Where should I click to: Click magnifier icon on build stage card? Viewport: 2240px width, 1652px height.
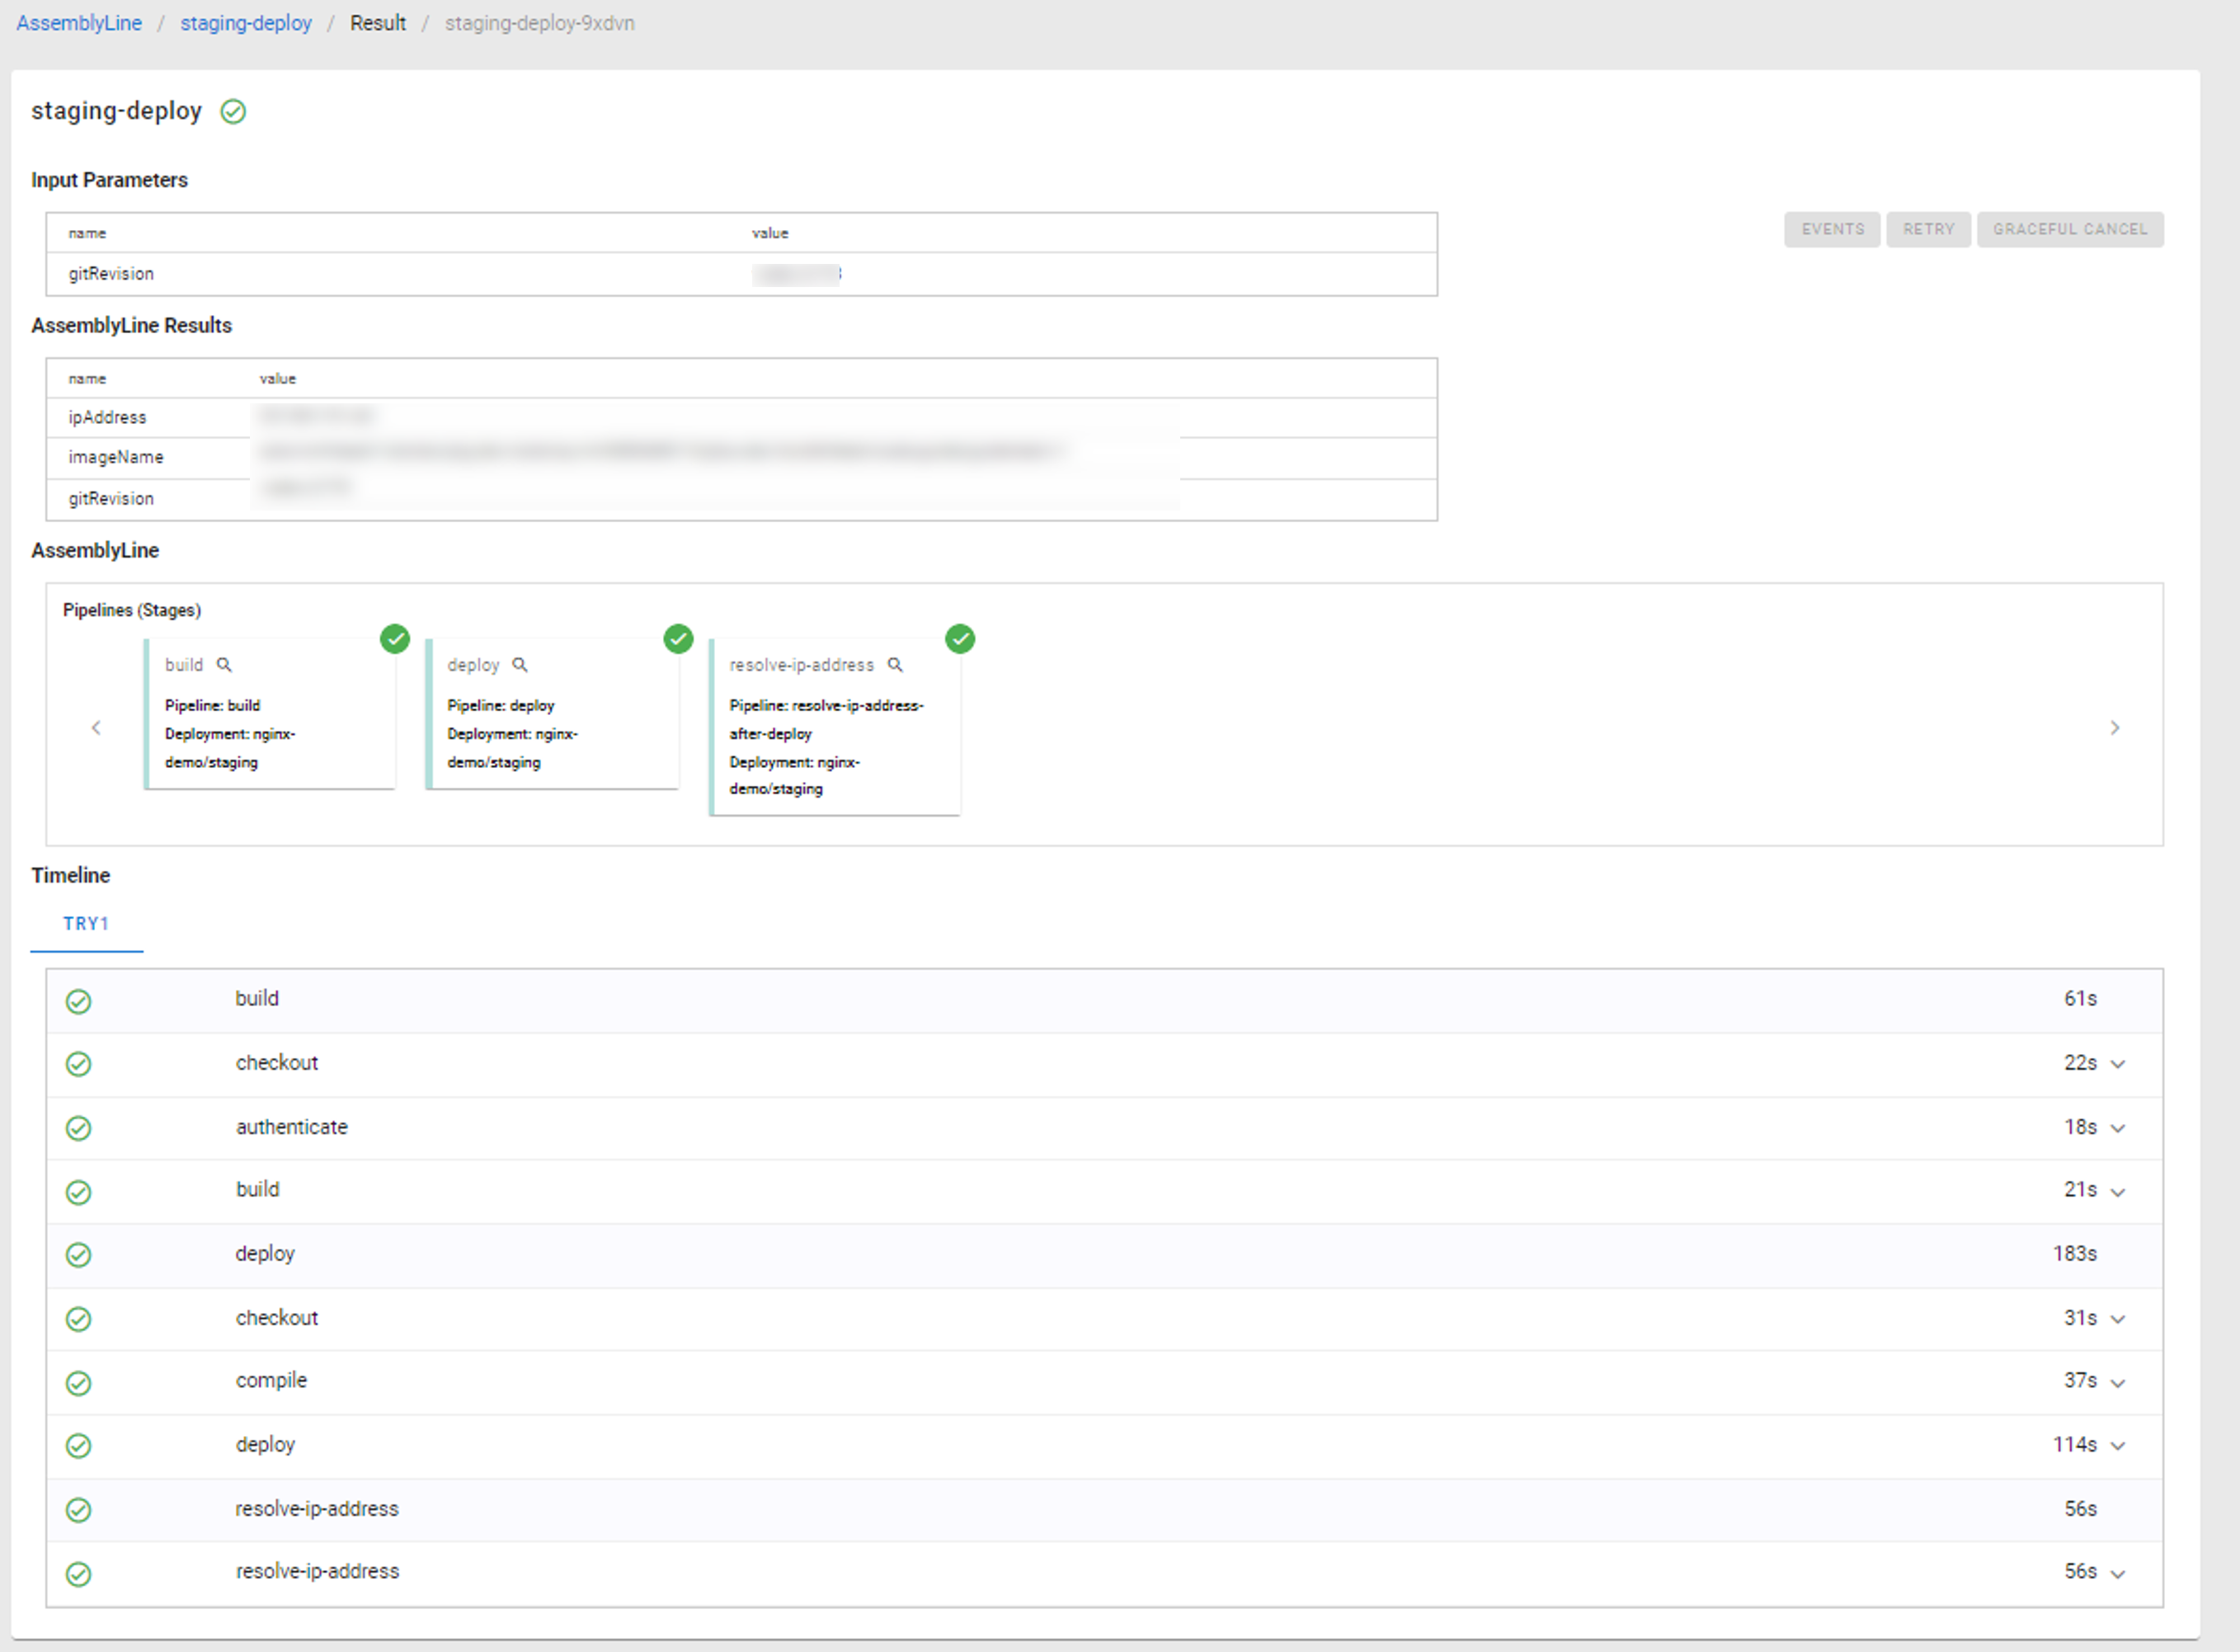pos(224,665)
